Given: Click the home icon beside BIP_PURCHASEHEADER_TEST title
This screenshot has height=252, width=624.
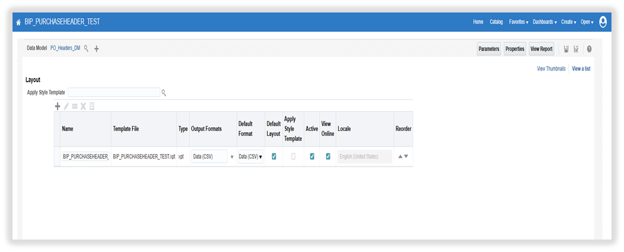Looking at the screenshot, I should [18, 22].
